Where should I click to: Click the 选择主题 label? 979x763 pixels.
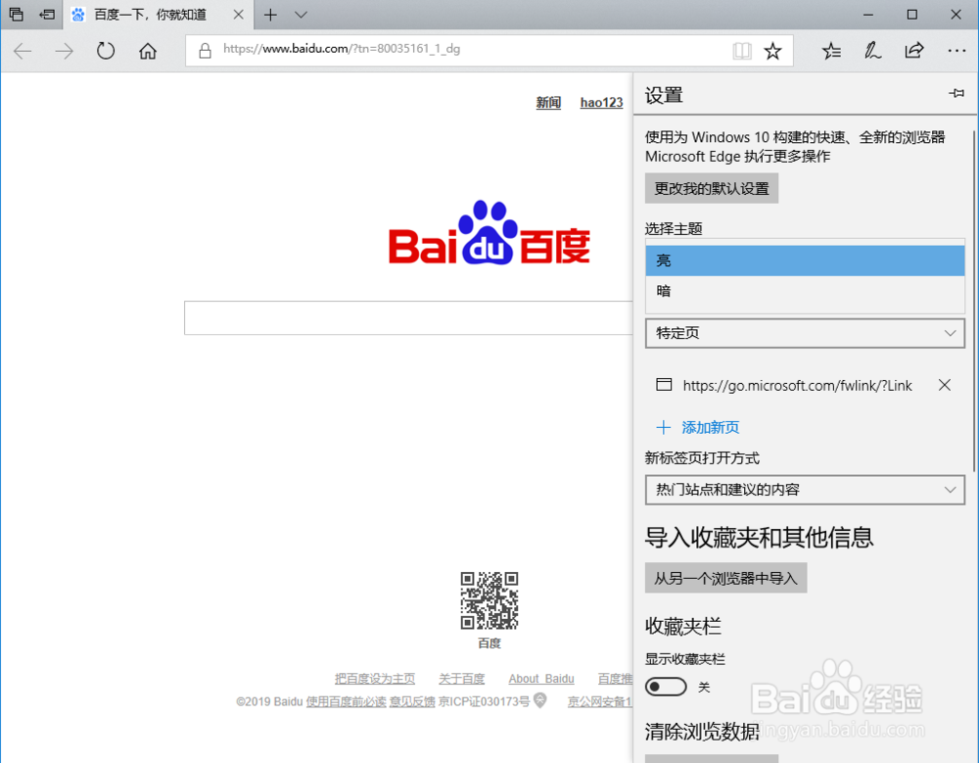coord(674,229)
